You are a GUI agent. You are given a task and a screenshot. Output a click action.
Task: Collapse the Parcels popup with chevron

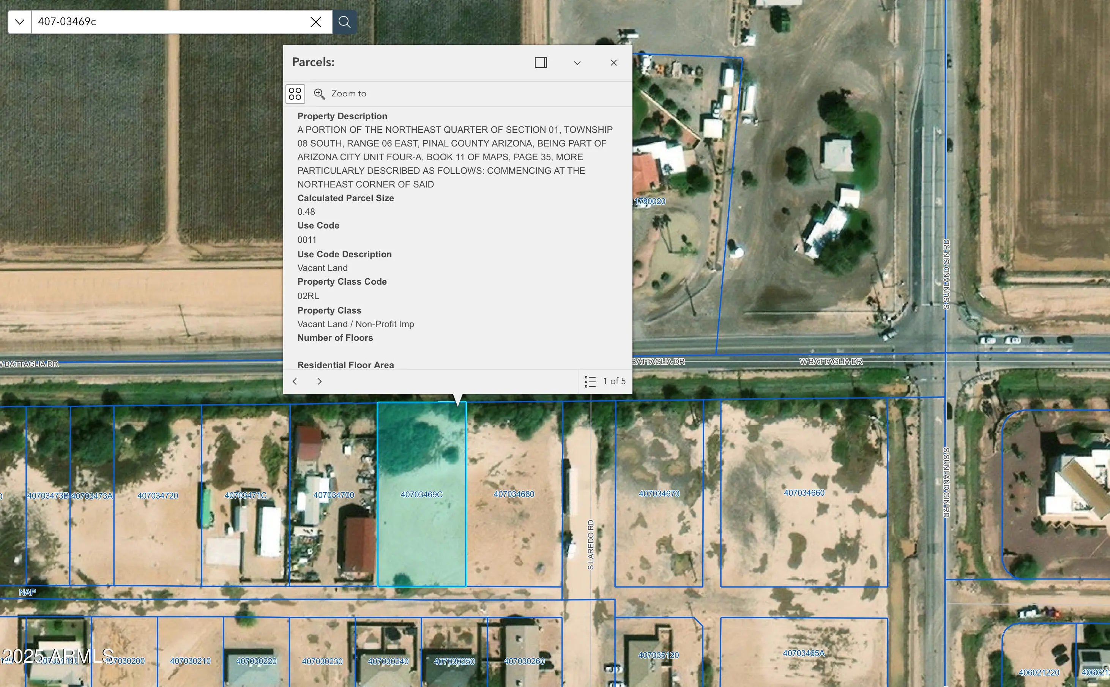tap(577, 63)
